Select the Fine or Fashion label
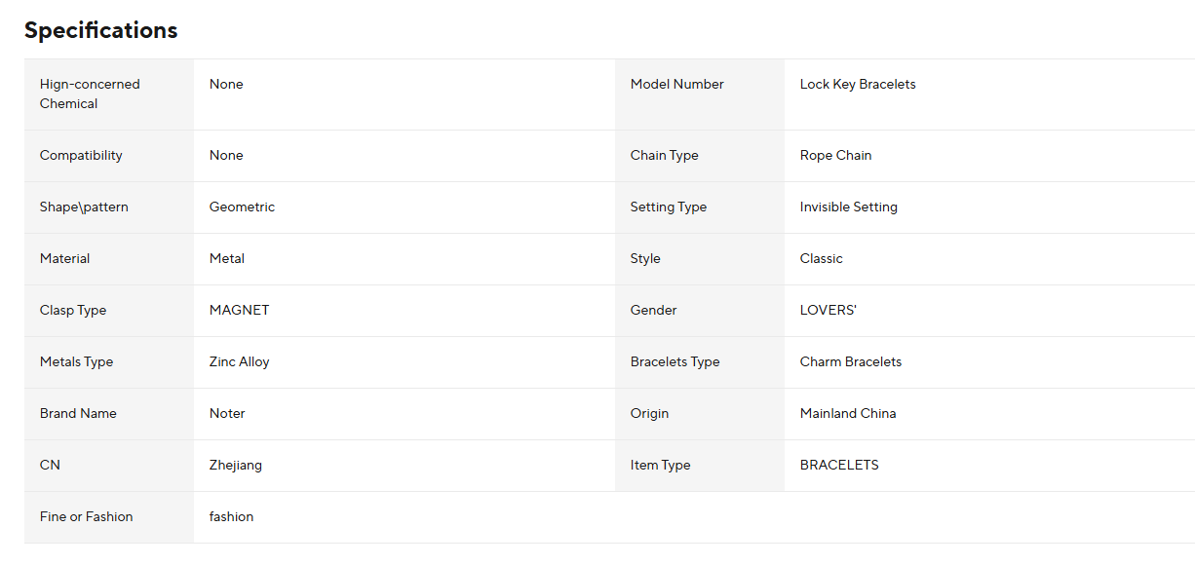This screenshot has width=1195, height=565. point(86,517)
